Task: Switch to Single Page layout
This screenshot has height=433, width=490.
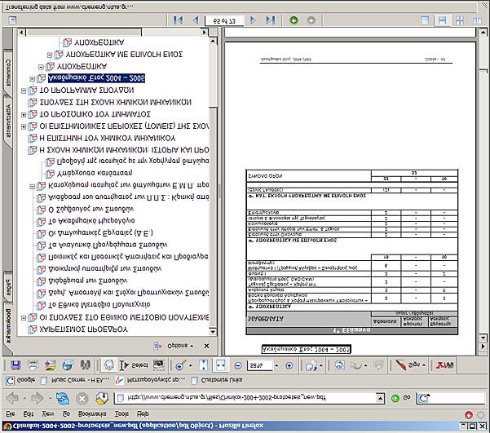Action: pos(425,20)
